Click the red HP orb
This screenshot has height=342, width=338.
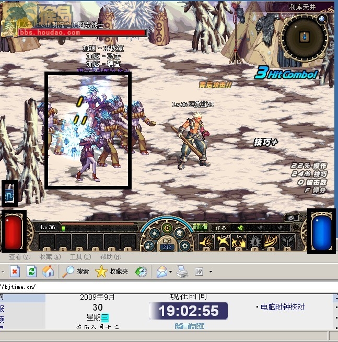14,231
